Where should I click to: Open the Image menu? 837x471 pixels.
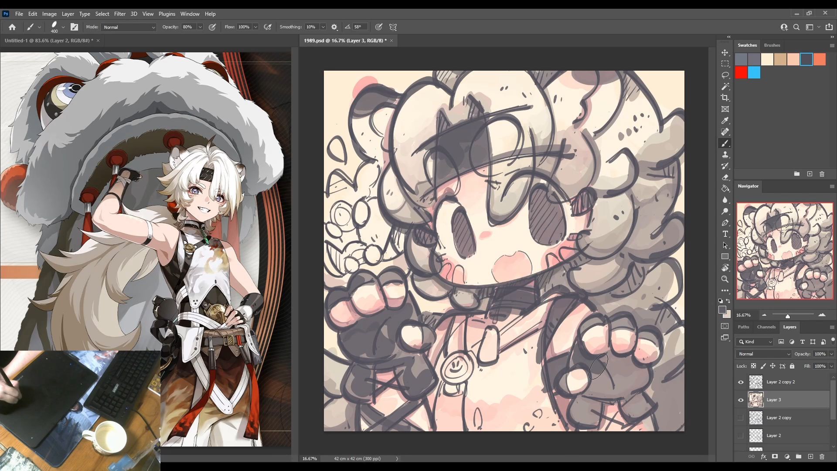(x=49, y=14)
